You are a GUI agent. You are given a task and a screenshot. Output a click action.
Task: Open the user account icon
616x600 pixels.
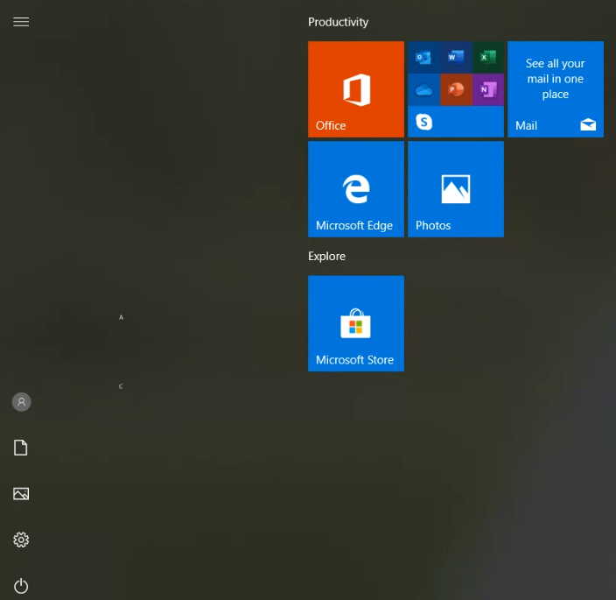click(x=21, y=402)
